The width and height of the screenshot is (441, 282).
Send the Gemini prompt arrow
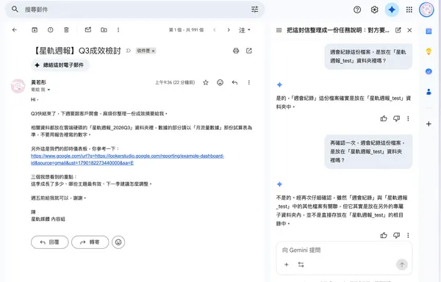(401, 264)
